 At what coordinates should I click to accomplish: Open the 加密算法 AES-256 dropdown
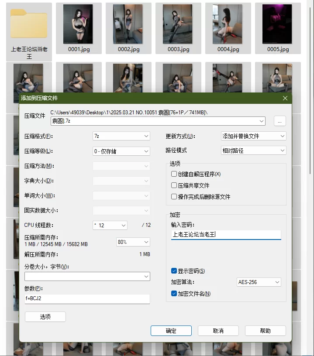(259, 282)
